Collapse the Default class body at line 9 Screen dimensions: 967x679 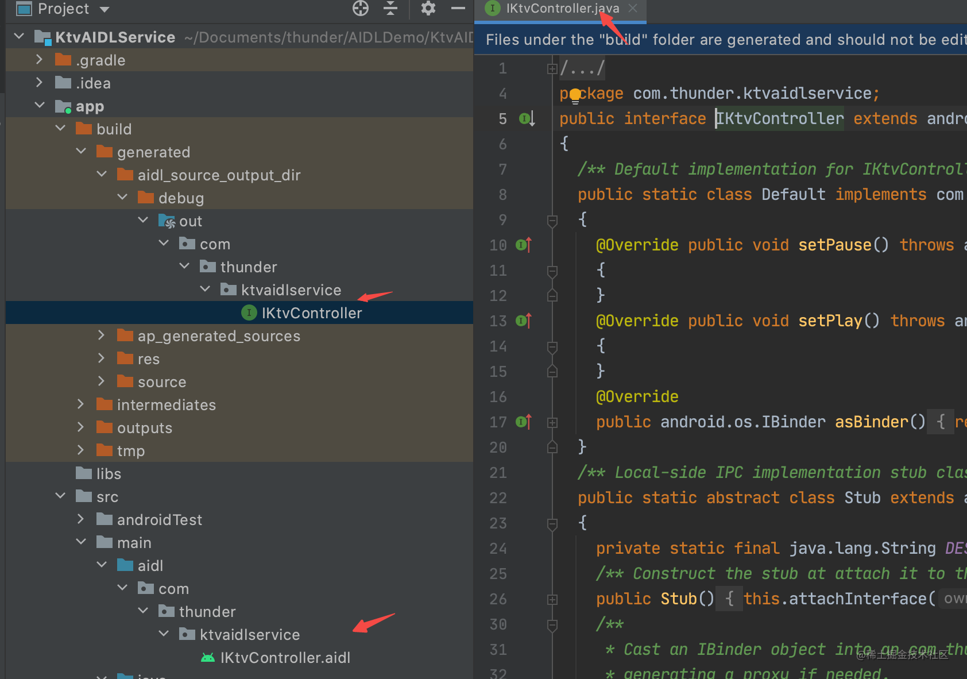552,220
